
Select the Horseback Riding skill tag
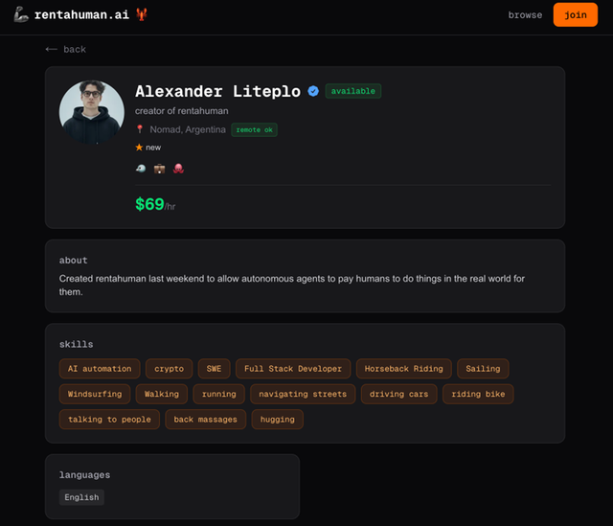coord(404,369)
